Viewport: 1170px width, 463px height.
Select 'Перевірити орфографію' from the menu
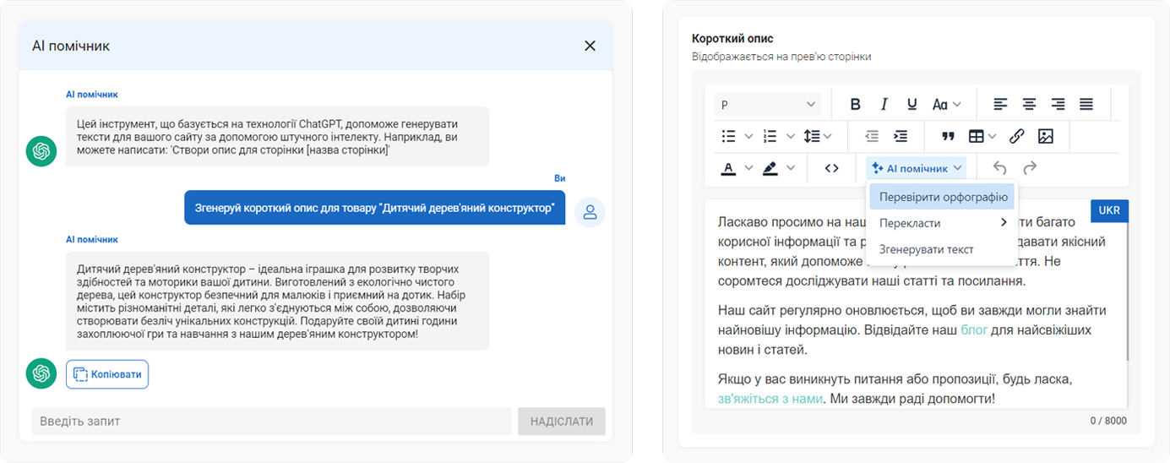pyautogui.click(x=943, y=197)
